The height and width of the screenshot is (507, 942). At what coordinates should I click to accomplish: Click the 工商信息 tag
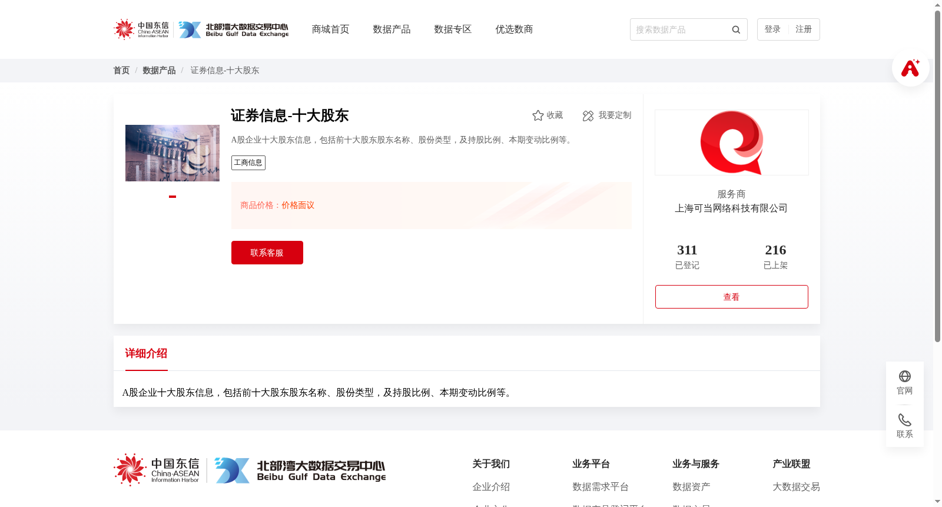248,163
